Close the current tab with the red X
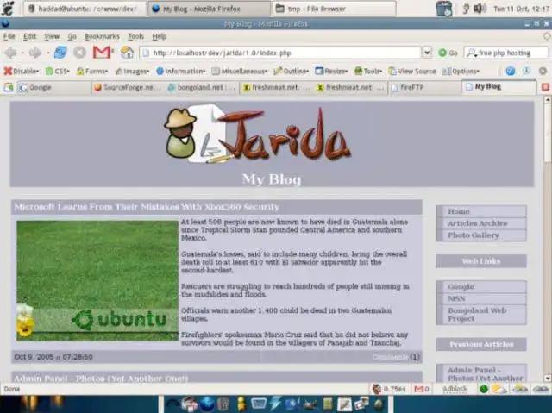This screenshot has height=413, width=552. [x=545, y=87]
